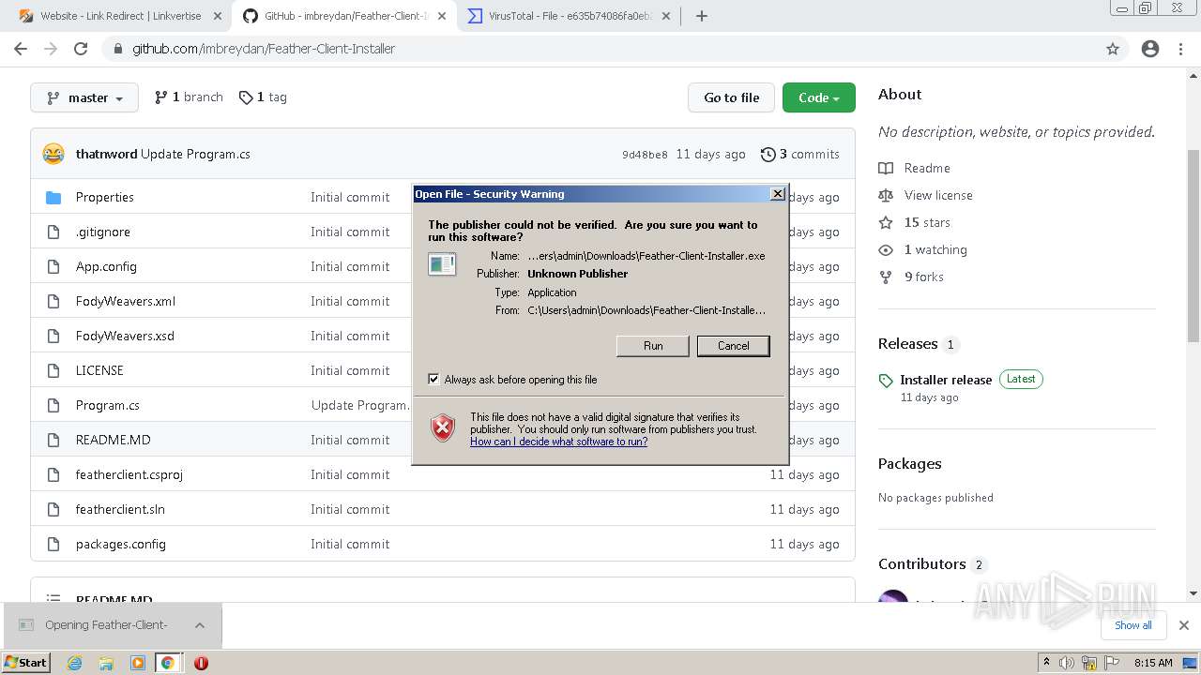This screenshot has width=1201, height=675.
Task: Reload the GitHub page
Action: 81,49
